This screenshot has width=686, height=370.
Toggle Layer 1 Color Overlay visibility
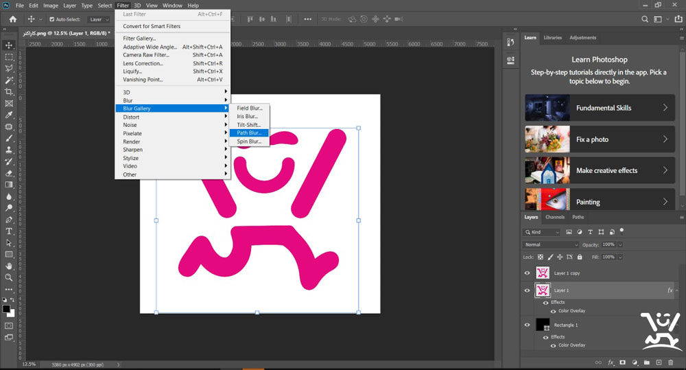[553, 311]
